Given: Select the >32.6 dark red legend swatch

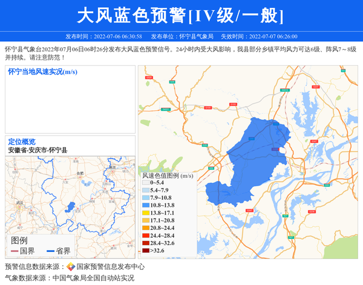Looking at the screenshot, I should tap(145, 251).
